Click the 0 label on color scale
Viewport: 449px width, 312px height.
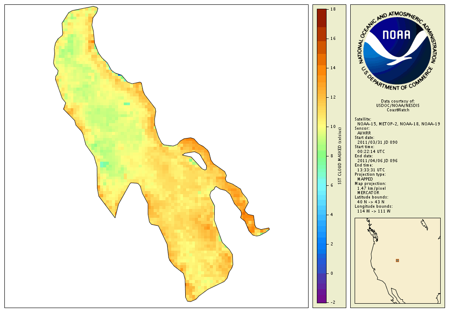click(332, 273)
